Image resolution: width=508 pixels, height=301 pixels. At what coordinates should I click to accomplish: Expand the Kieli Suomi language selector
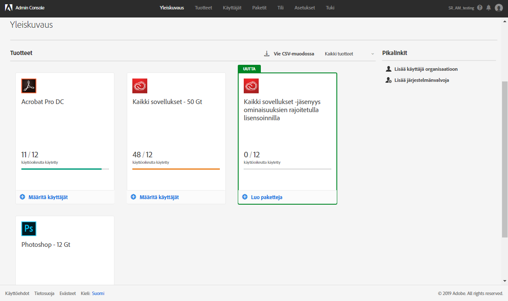point(98,293)
